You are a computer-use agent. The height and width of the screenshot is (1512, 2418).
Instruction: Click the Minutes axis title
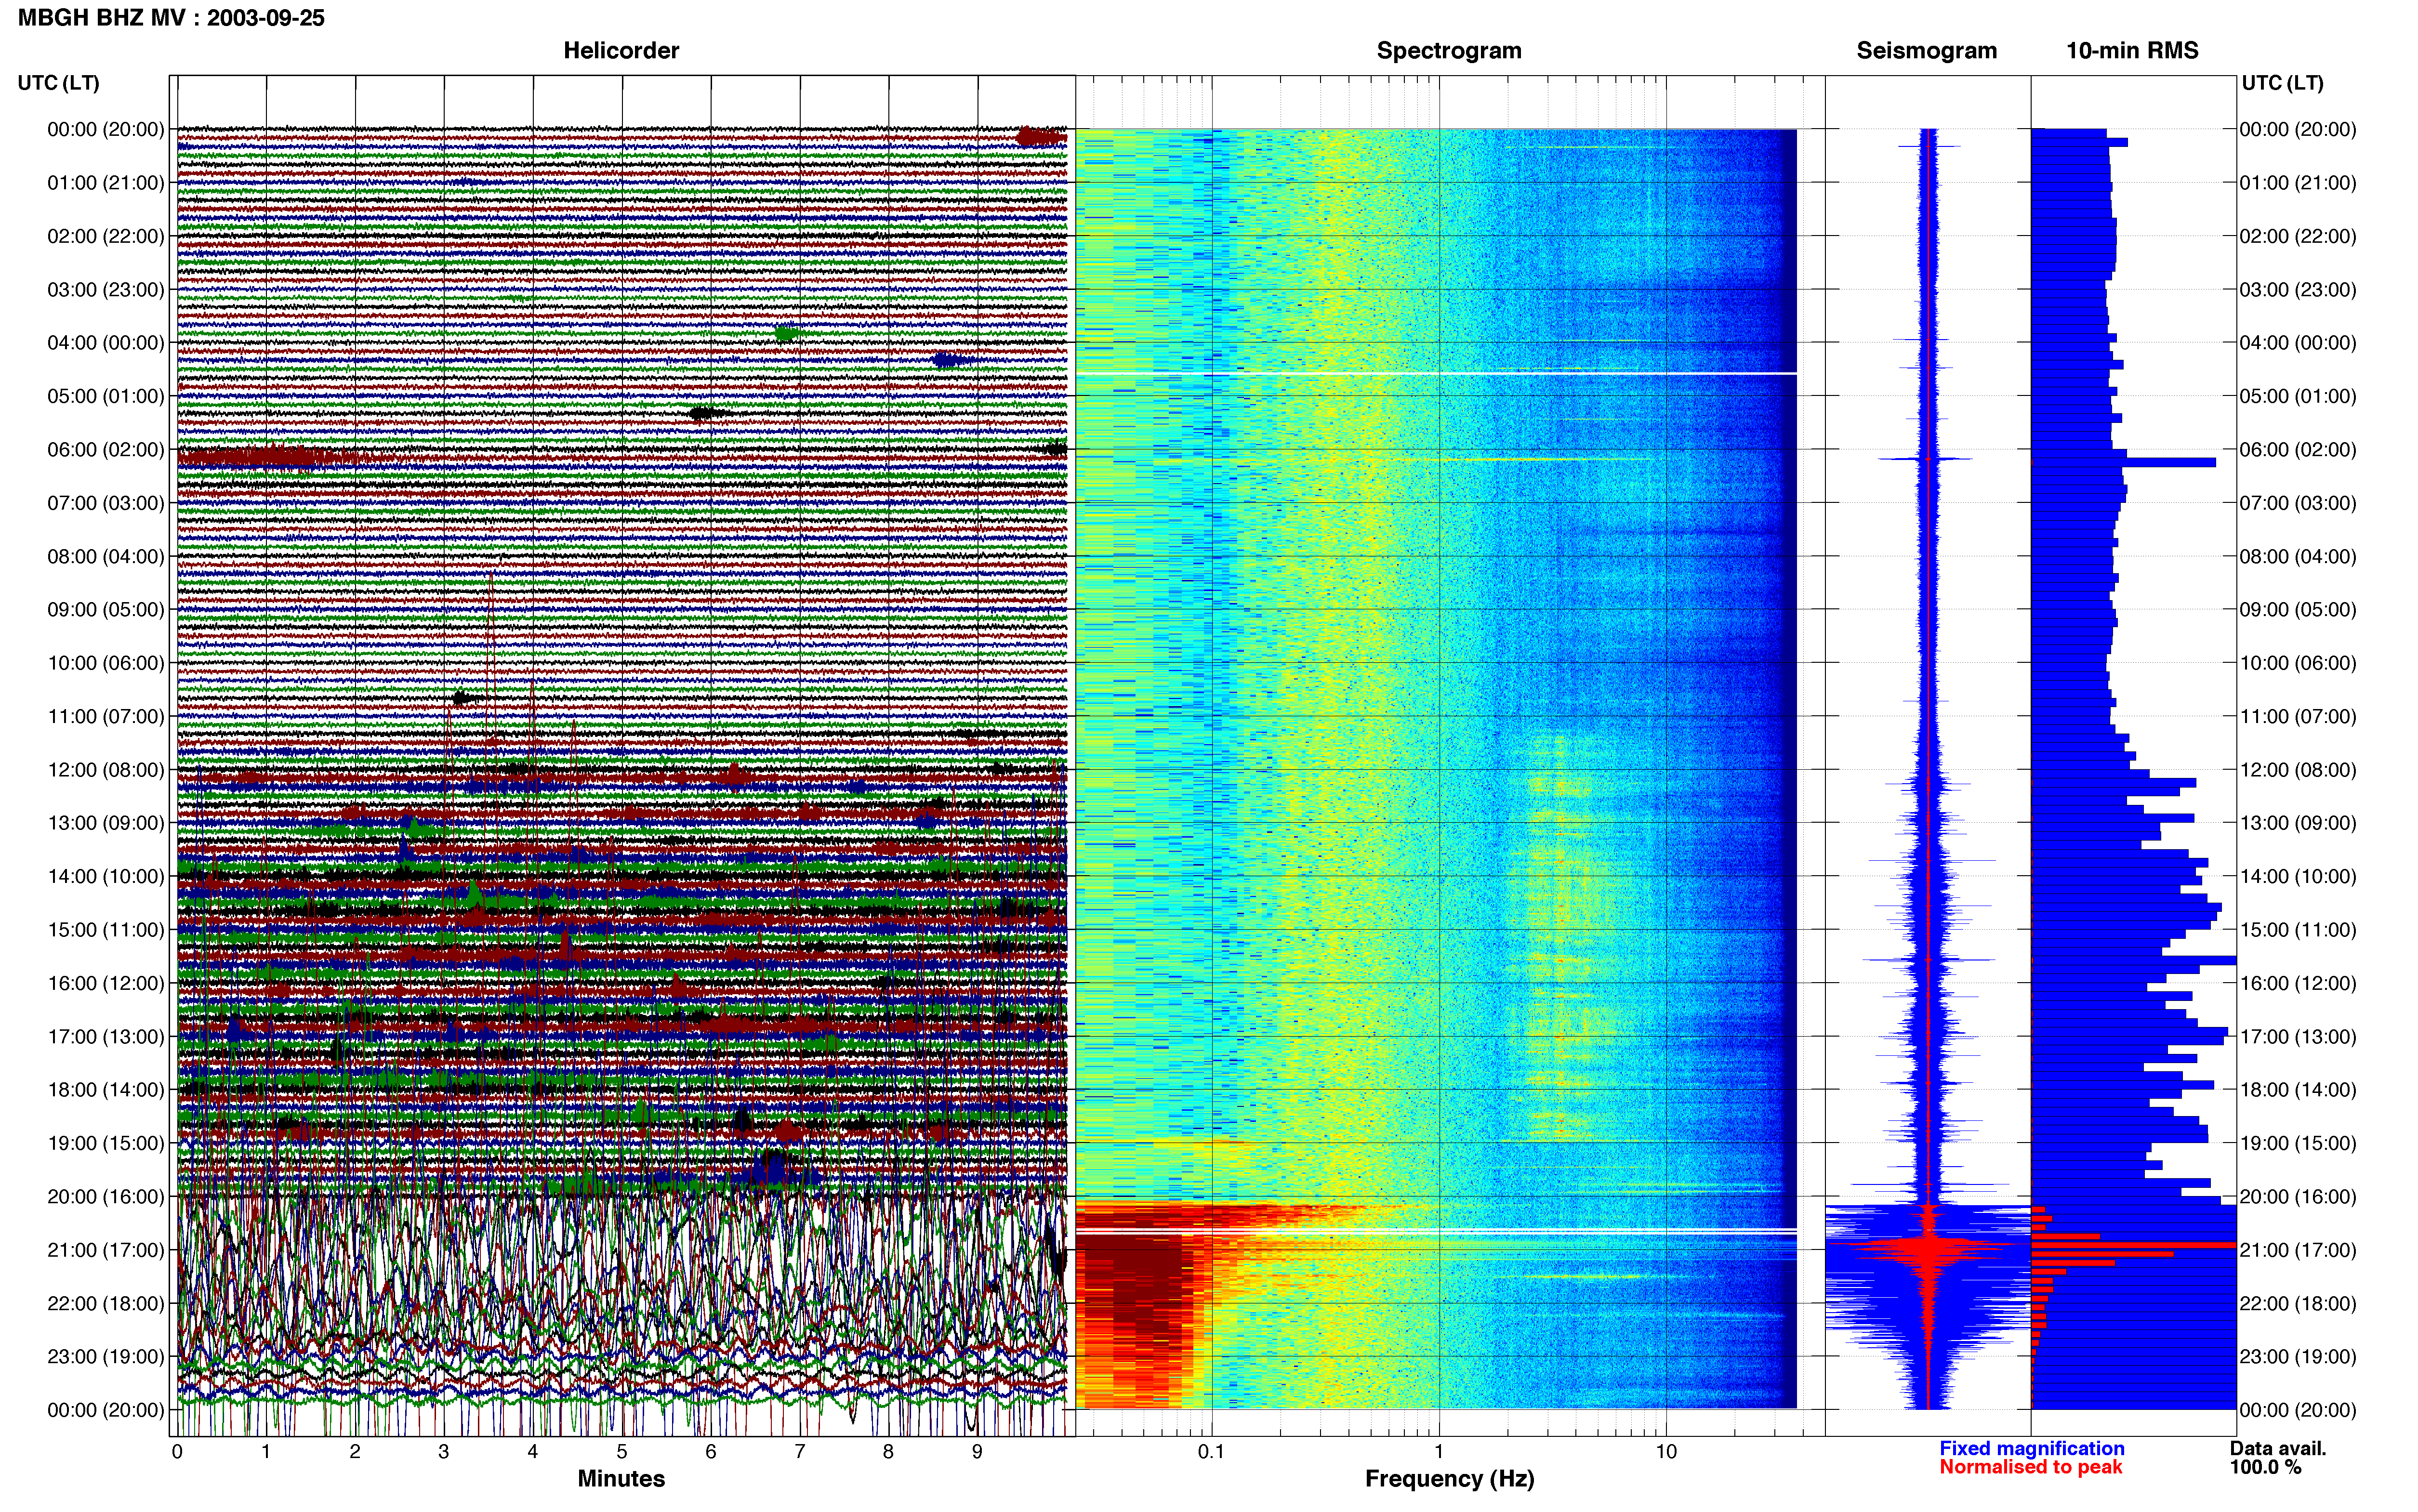click(621, 1479)
